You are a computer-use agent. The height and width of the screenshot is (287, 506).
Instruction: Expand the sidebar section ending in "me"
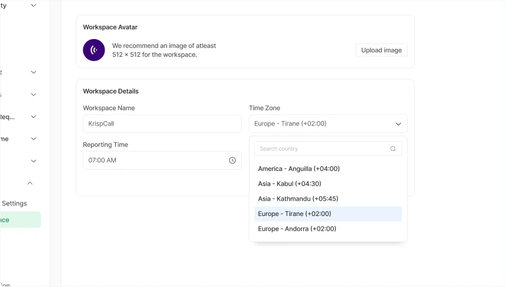(x=33, y=139)
